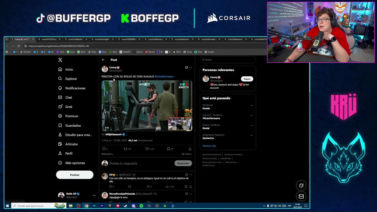The width and height of the screenshot is (377, 212).
Task: Open the three-dot menu on Sil's reply
Action: click(191, 175)
